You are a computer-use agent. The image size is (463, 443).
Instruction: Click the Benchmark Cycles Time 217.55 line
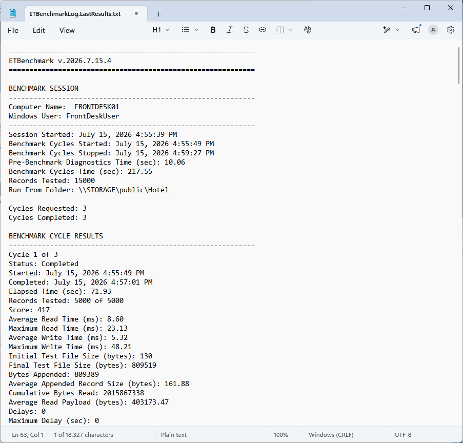pos(80,172)
